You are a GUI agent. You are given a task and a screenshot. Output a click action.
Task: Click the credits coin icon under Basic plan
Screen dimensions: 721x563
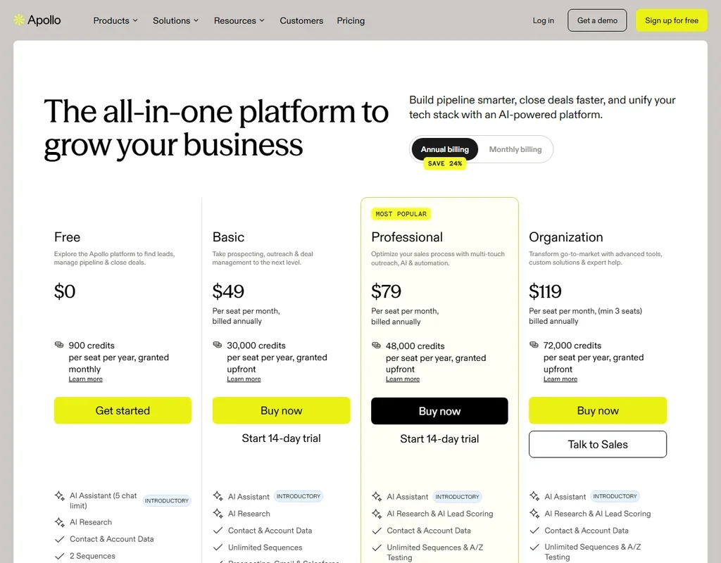click(217, 345)
